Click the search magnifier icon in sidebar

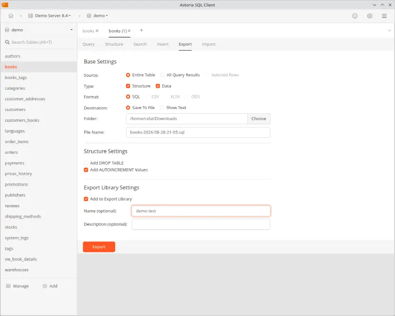coord(8,42)
